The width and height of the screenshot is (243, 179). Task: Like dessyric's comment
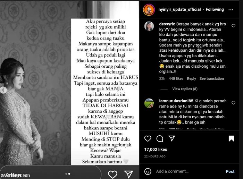(233, 26)
